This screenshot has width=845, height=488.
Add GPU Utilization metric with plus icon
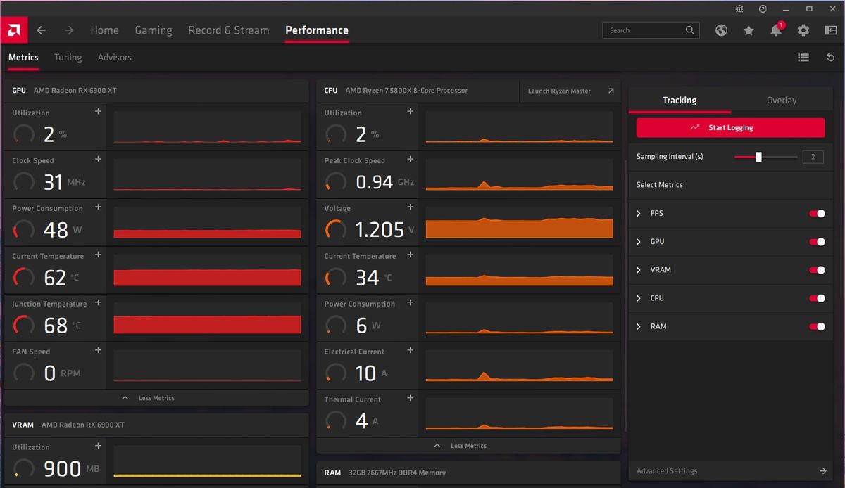point(98,110)
